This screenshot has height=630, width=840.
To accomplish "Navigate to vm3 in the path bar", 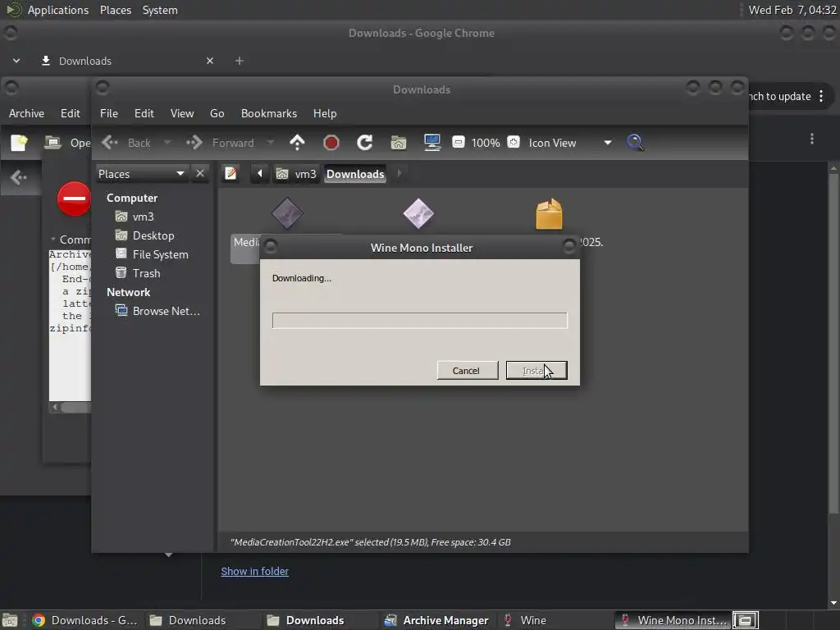I will coord(295,174).
